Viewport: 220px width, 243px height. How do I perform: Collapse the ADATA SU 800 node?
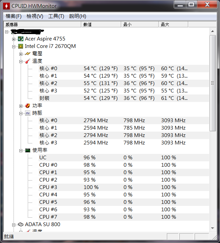pos(14,225)
